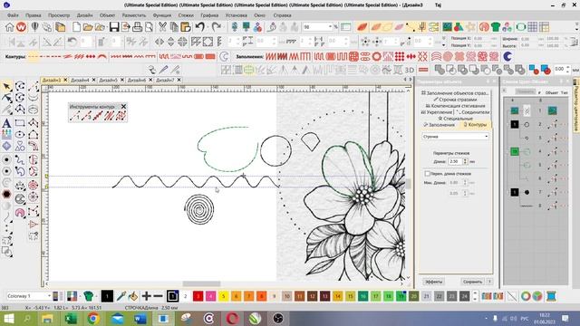Click the Длина stitch length stepper arrows
580x326 pixels.
click(465, 161)
